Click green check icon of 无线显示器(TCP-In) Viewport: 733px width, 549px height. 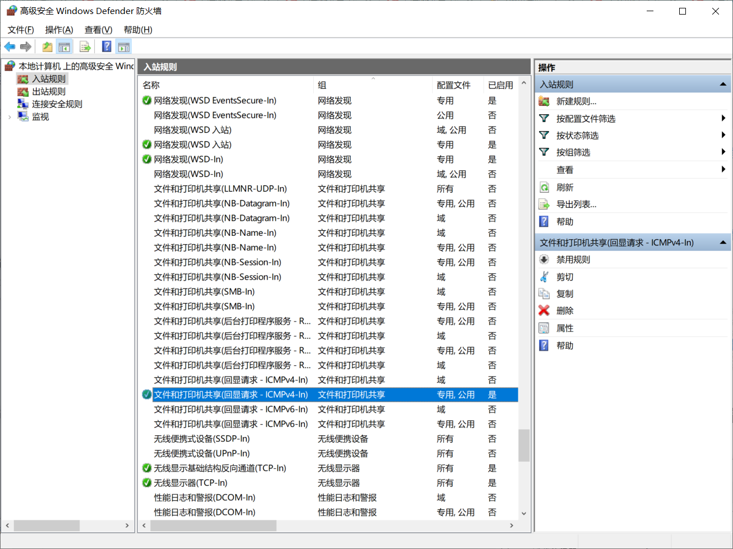[x=147, y=483]
